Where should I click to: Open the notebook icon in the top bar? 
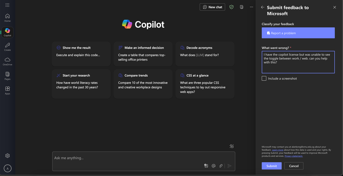(241, 7)
